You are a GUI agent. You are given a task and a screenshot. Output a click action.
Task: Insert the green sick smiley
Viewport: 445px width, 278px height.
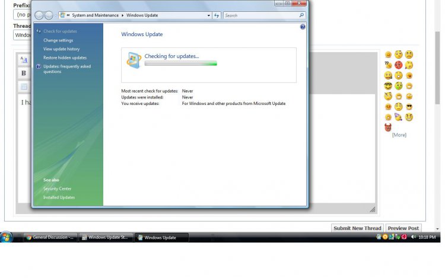[x=399, y=86]
